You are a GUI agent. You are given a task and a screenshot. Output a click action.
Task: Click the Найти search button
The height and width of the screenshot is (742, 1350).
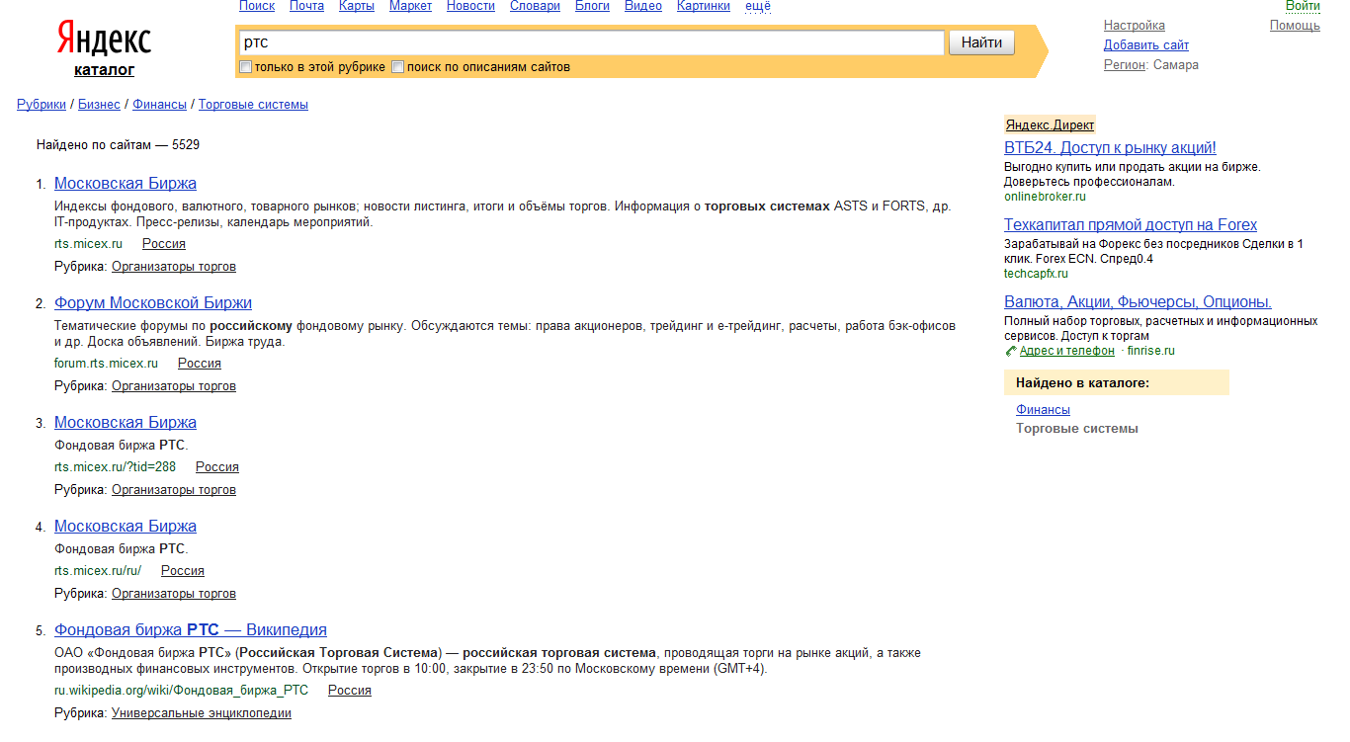click(981, 42)
